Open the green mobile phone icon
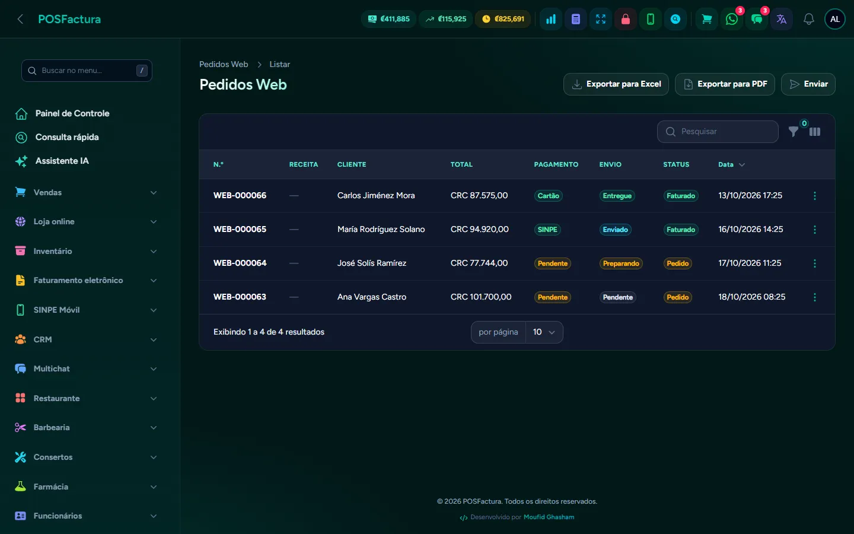 [x=651, y=19]
